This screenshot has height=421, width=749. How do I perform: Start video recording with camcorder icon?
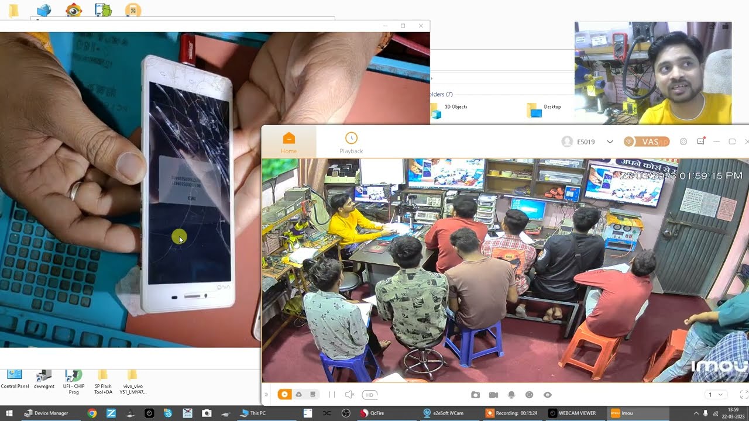coord(493,395)
